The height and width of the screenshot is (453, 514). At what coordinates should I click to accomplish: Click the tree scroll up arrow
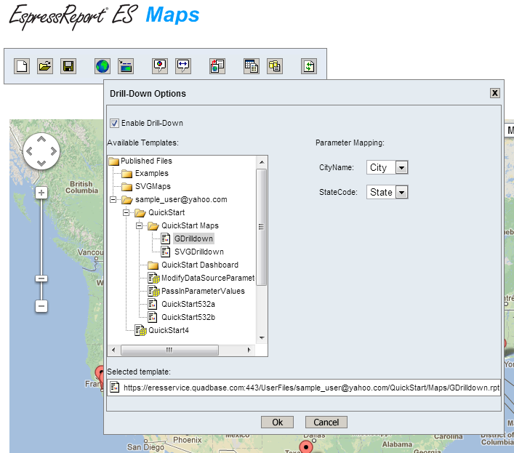(262, 162)
